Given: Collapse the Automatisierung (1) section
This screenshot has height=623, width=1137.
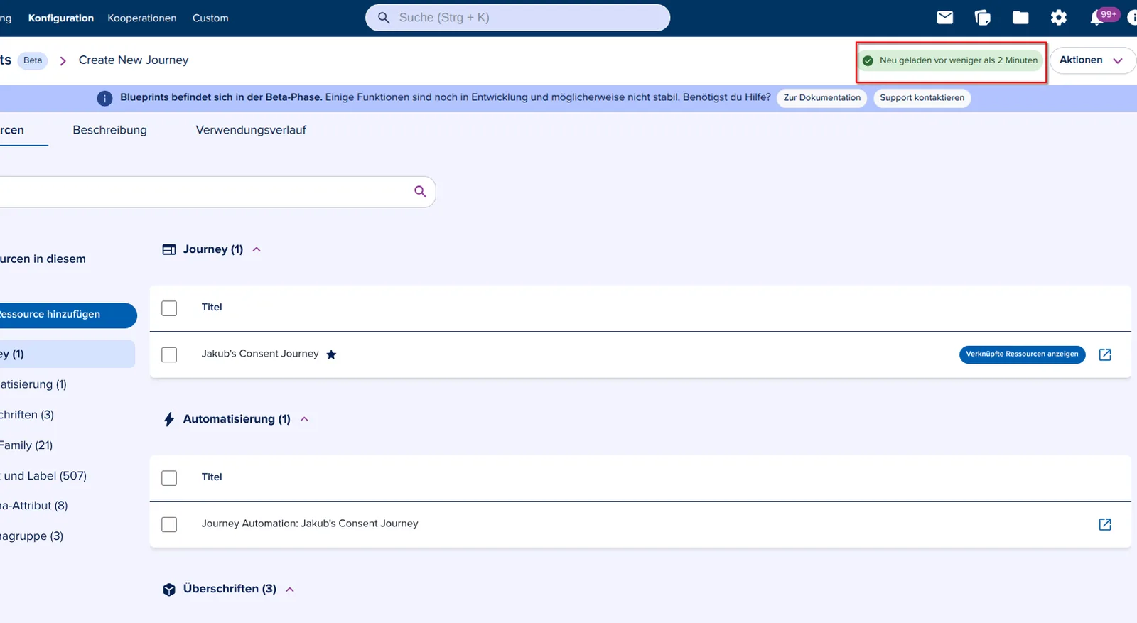Looking at the screenshot, I should (304, 419).
